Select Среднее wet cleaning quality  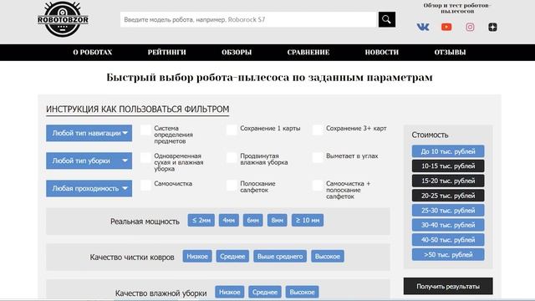pos(265,292)
